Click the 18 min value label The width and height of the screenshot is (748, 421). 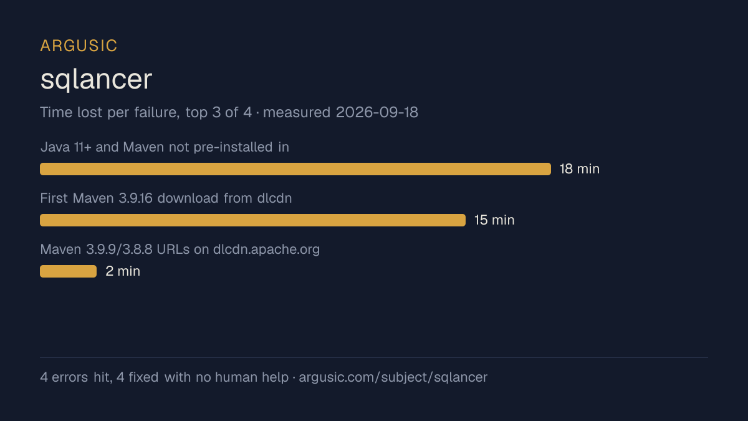point(580,169)
